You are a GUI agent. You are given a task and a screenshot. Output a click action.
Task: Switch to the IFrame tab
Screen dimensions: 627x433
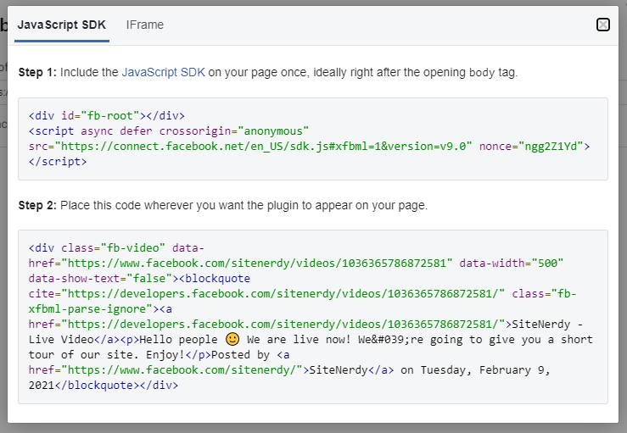point(145,25)
